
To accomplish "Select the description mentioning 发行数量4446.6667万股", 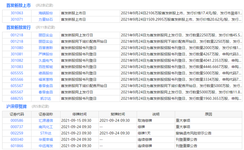I will point(181,67).
